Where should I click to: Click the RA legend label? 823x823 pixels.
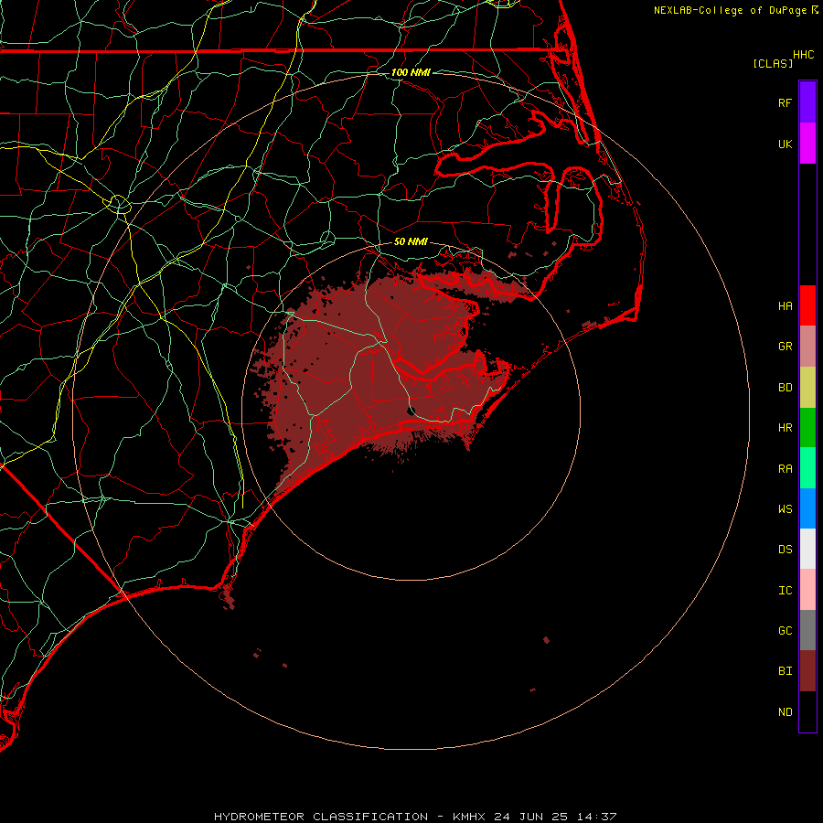click(x=786, y=468)
